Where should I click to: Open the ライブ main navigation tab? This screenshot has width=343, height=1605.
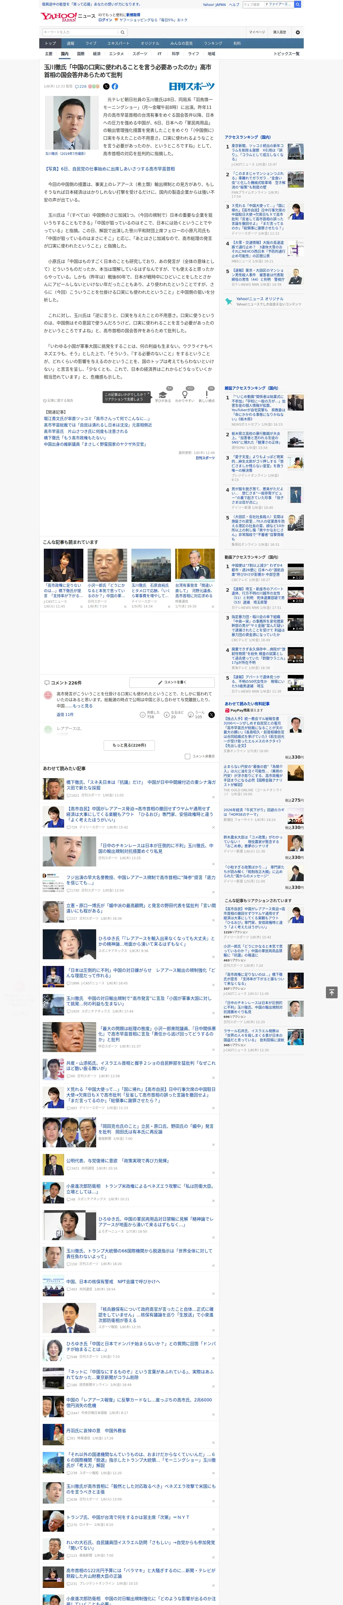point(91,44)
